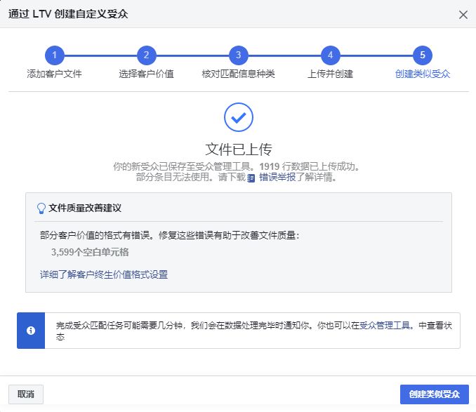Select step 2 circle 选择客户价值
Screen dimensions: 476x412
point(146,55)
